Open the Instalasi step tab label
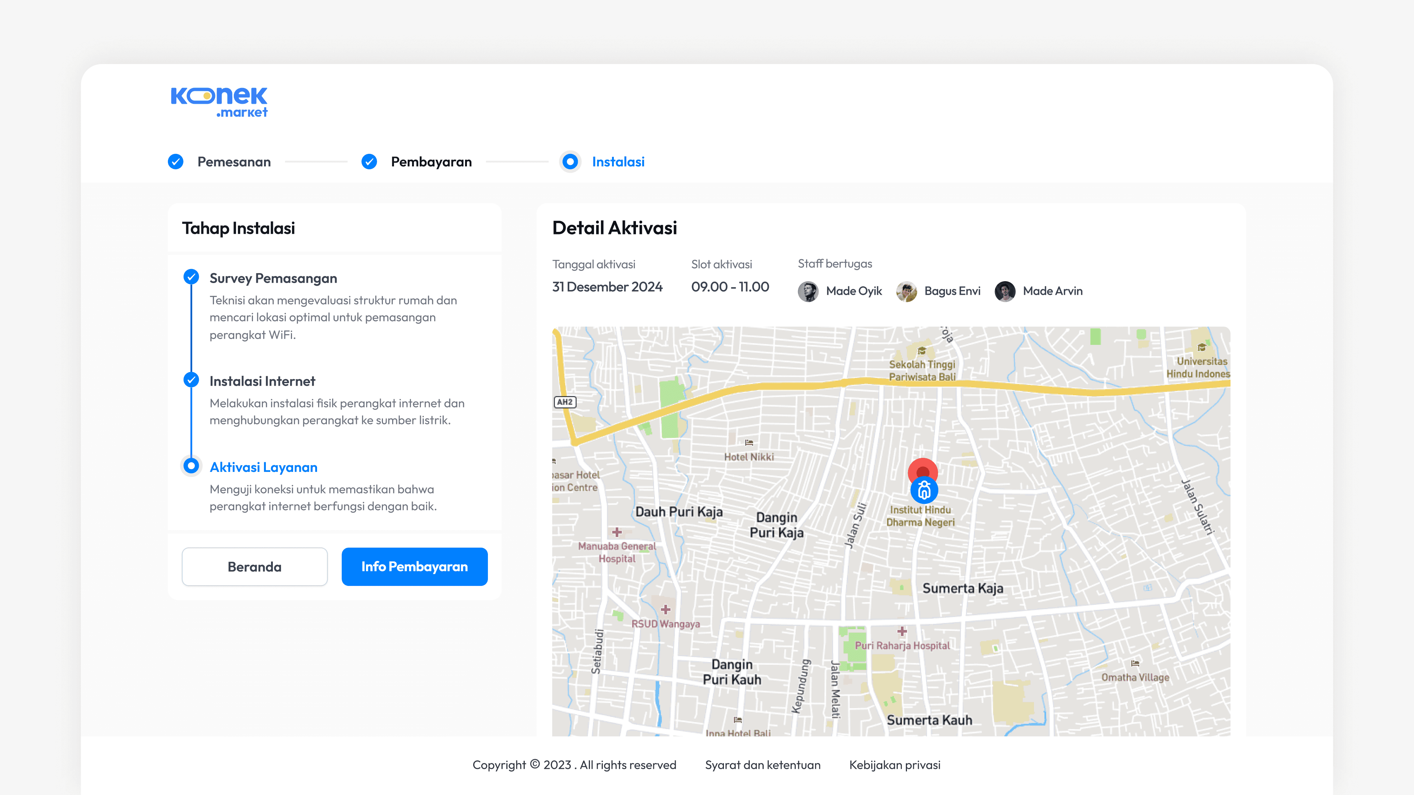The image size is (1414, 795). click(618, 162)
